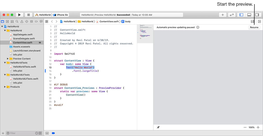Show the Debug navigator
Screen dimensions: 263x136
[32, 22]
